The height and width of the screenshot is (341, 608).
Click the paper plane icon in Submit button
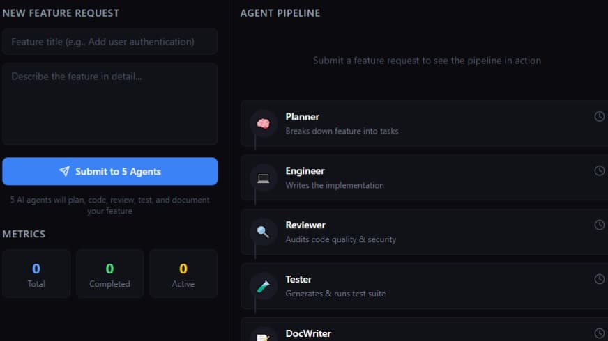(64, 171)
